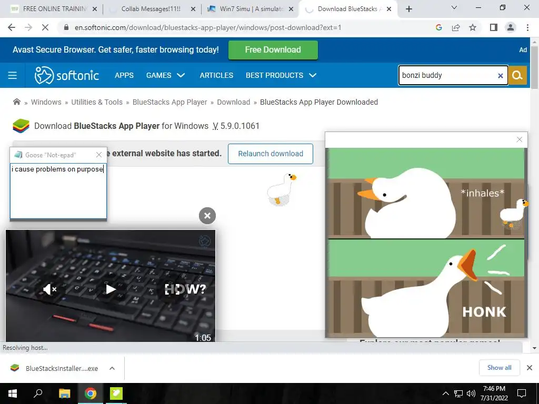Open the volume tray icon

471,393
